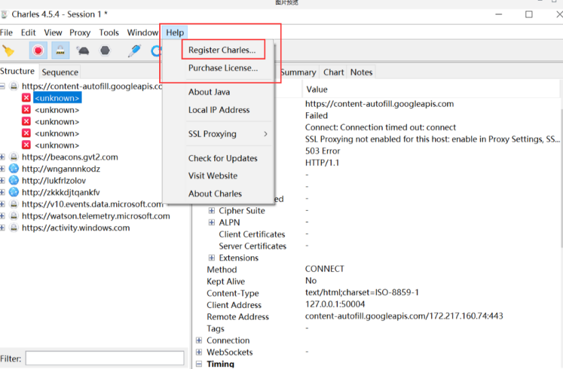
Task: Open the View menu
Action: (53, 33)
